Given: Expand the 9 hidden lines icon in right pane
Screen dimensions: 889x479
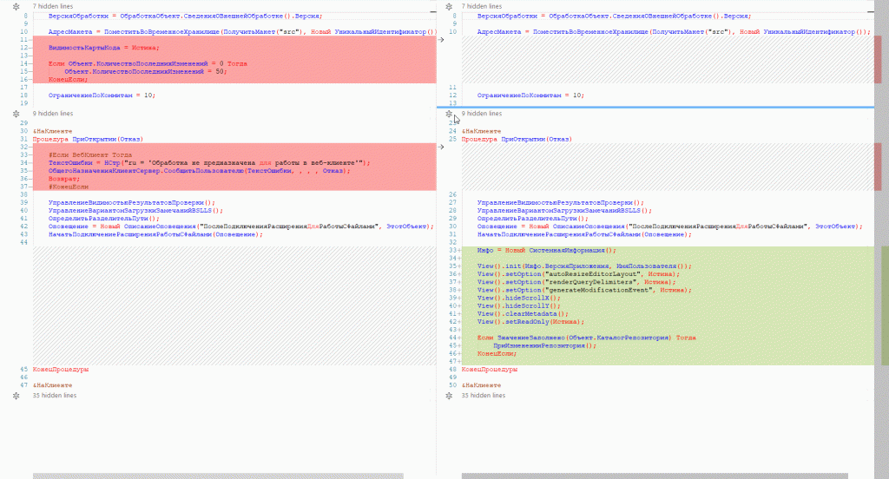Looking at the screenshot, I should pyautogui.click(x=449, y=114).
